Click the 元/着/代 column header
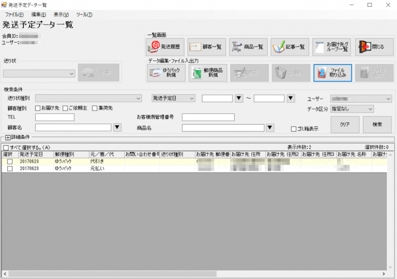The width and height of the screenshot is (397, 279). click(x=107, y=154)
